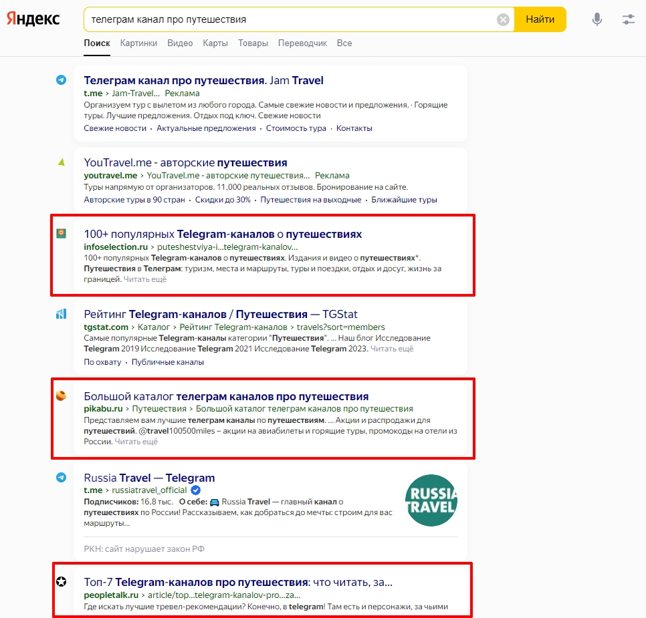
Task: Click the youtravel.me domain link
Action: coord(110,176)
